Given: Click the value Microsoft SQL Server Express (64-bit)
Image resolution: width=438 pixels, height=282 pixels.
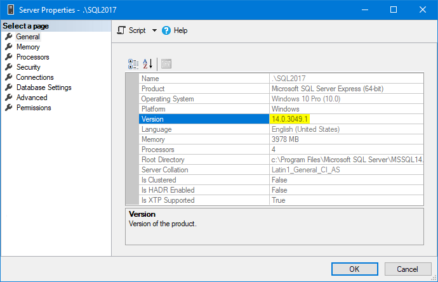Looking at the screenshot, I should pos(328,89).
